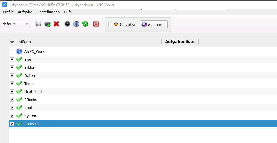Click the Ausführen run button
This screenshot has height=143, width=277.
click(154, 24)
